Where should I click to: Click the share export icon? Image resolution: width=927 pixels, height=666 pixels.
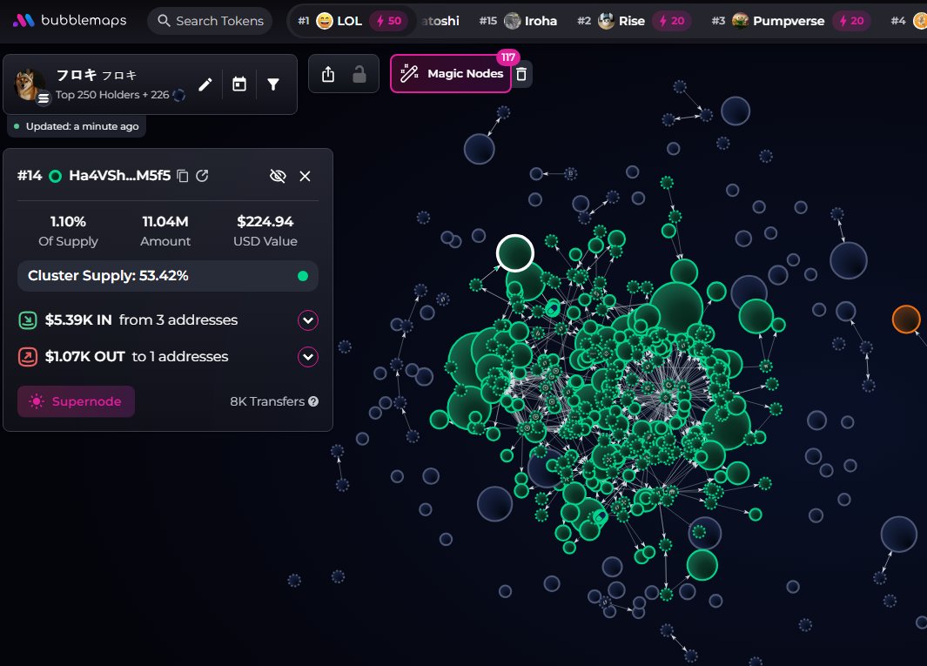tap(328, 75)
